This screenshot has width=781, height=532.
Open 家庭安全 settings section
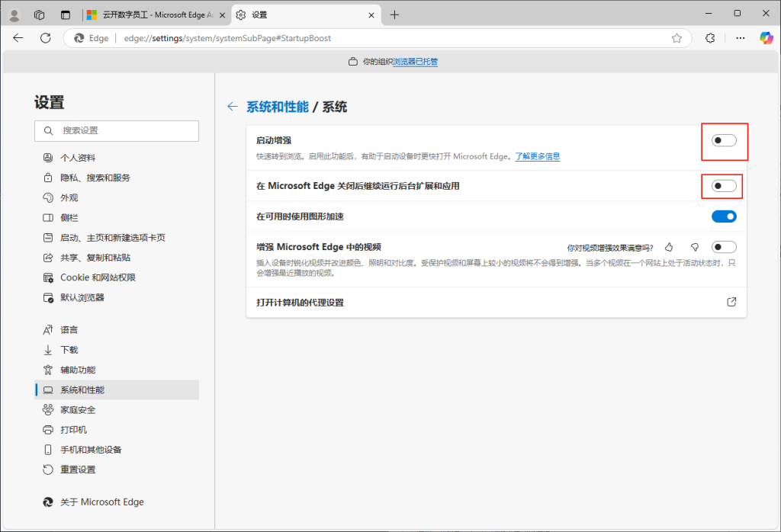(117, 409)
